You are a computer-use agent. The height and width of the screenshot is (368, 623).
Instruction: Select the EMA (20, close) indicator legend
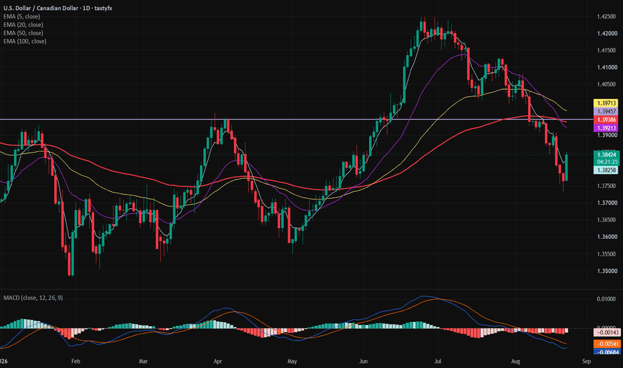coord(23,25)
